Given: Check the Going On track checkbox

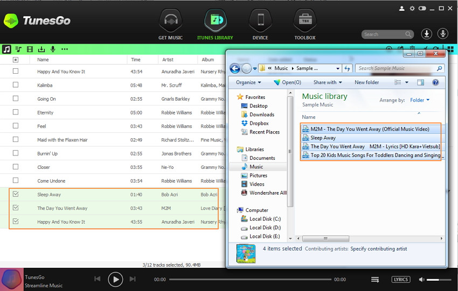Looking at the screenshot, I should coord(16,98).
